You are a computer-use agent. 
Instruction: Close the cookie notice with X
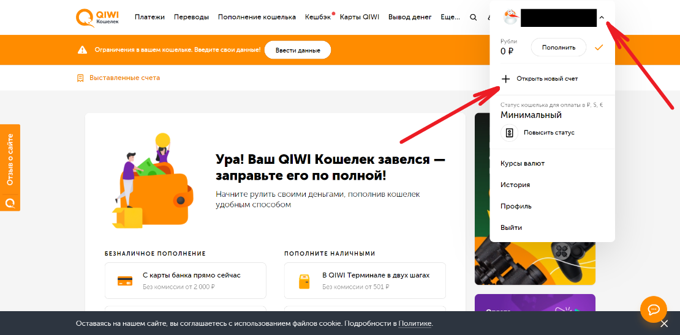pyautogui.click(x=664, y=323)
